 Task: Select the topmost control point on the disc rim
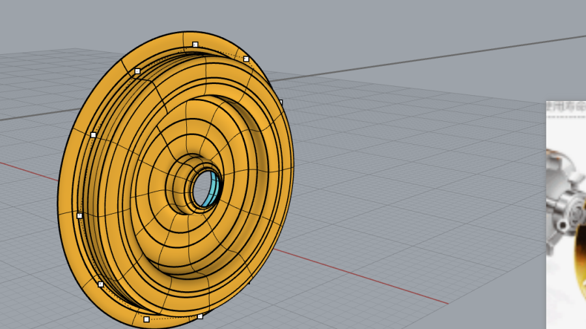click(195, 44)
